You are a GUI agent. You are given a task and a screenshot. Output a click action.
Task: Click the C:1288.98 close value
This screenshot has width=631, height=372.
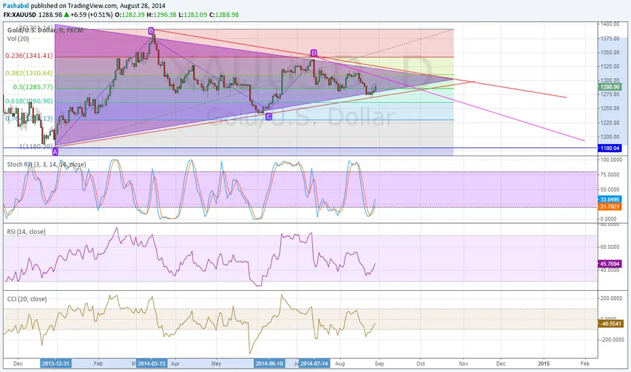click(224, 14)
